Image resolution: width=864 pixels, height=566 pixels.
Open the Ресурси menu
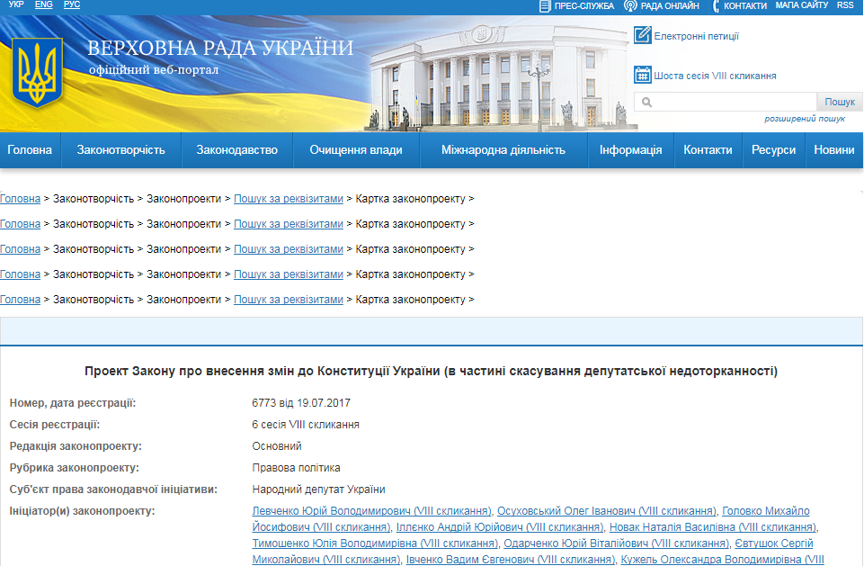[x=773, y=150]
